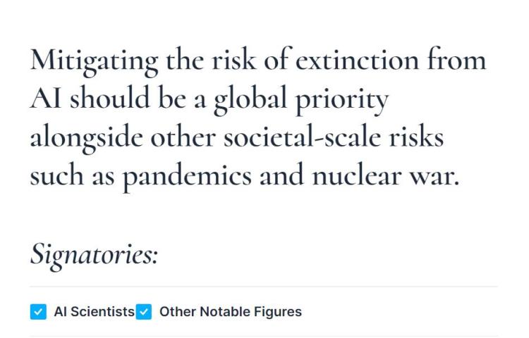
Task: Click the AI Scientists filter label
Action: point(94,311)
